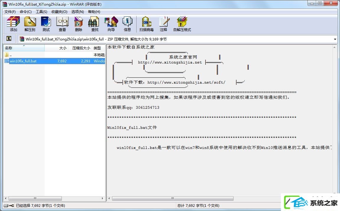Click the WinRAR title bar icon
This screenshot has height=211, width=340.
(4, 4)
